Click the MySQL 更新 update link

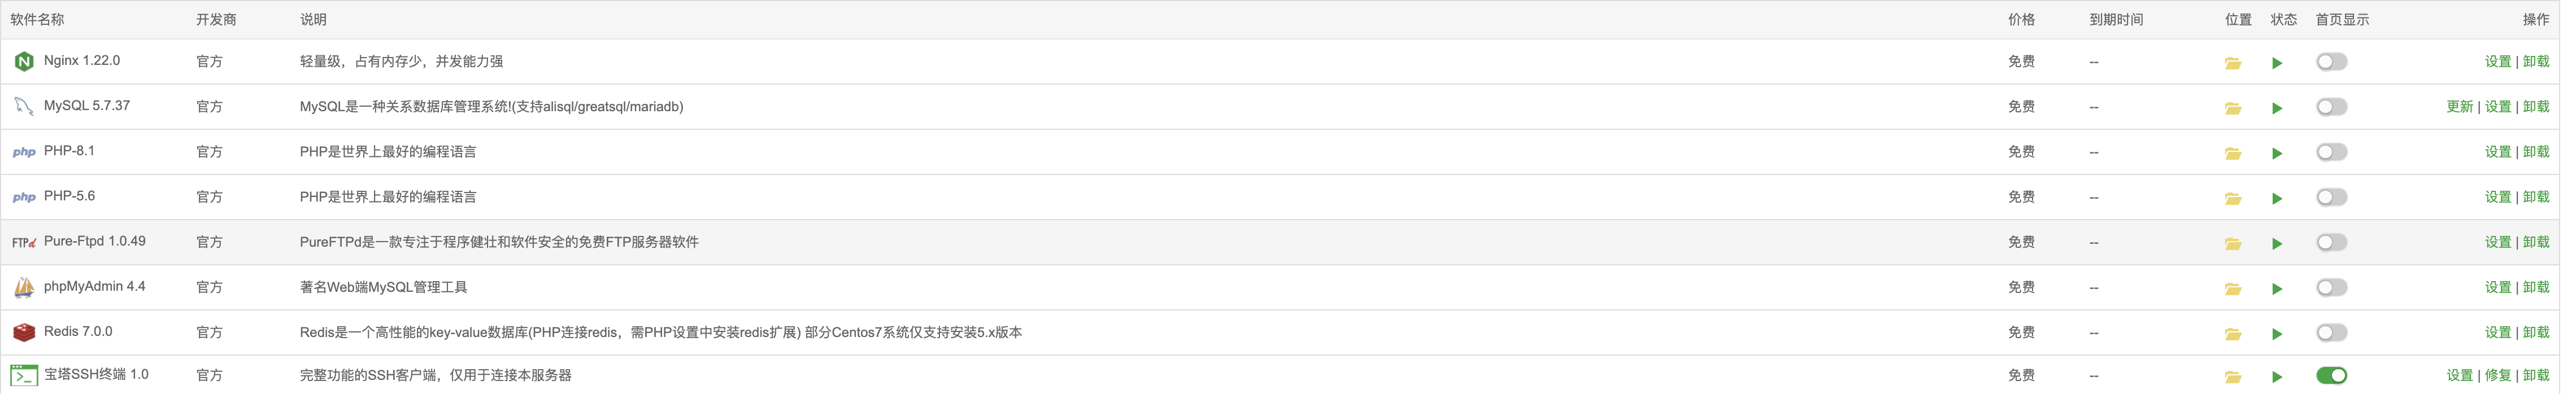tap(2459, 107)
